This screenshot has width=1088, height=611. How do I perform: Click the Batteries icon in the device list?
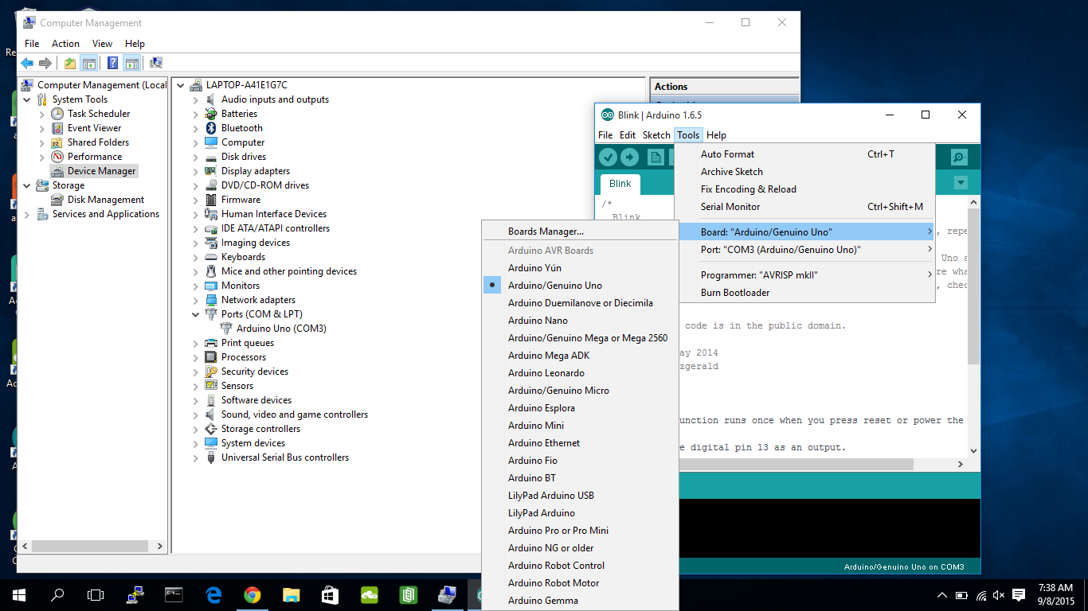click(x=211, y=114)
